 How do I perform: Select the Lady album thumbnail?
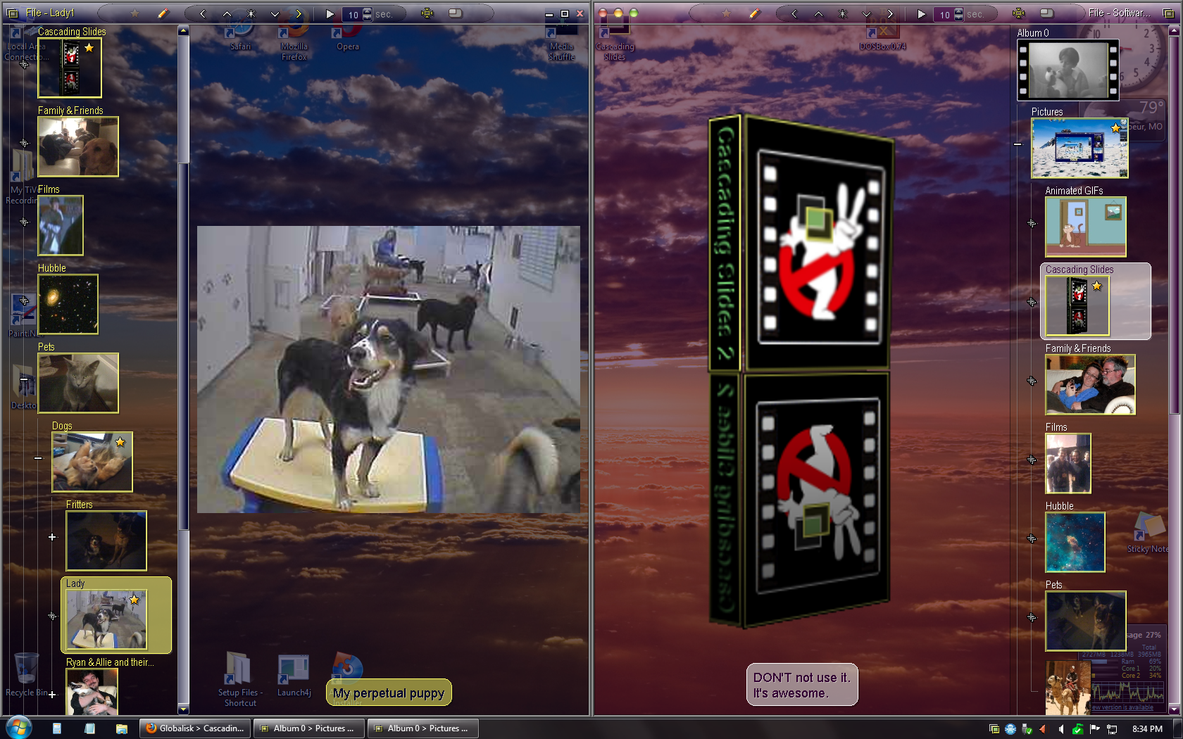tap(106, 619)
